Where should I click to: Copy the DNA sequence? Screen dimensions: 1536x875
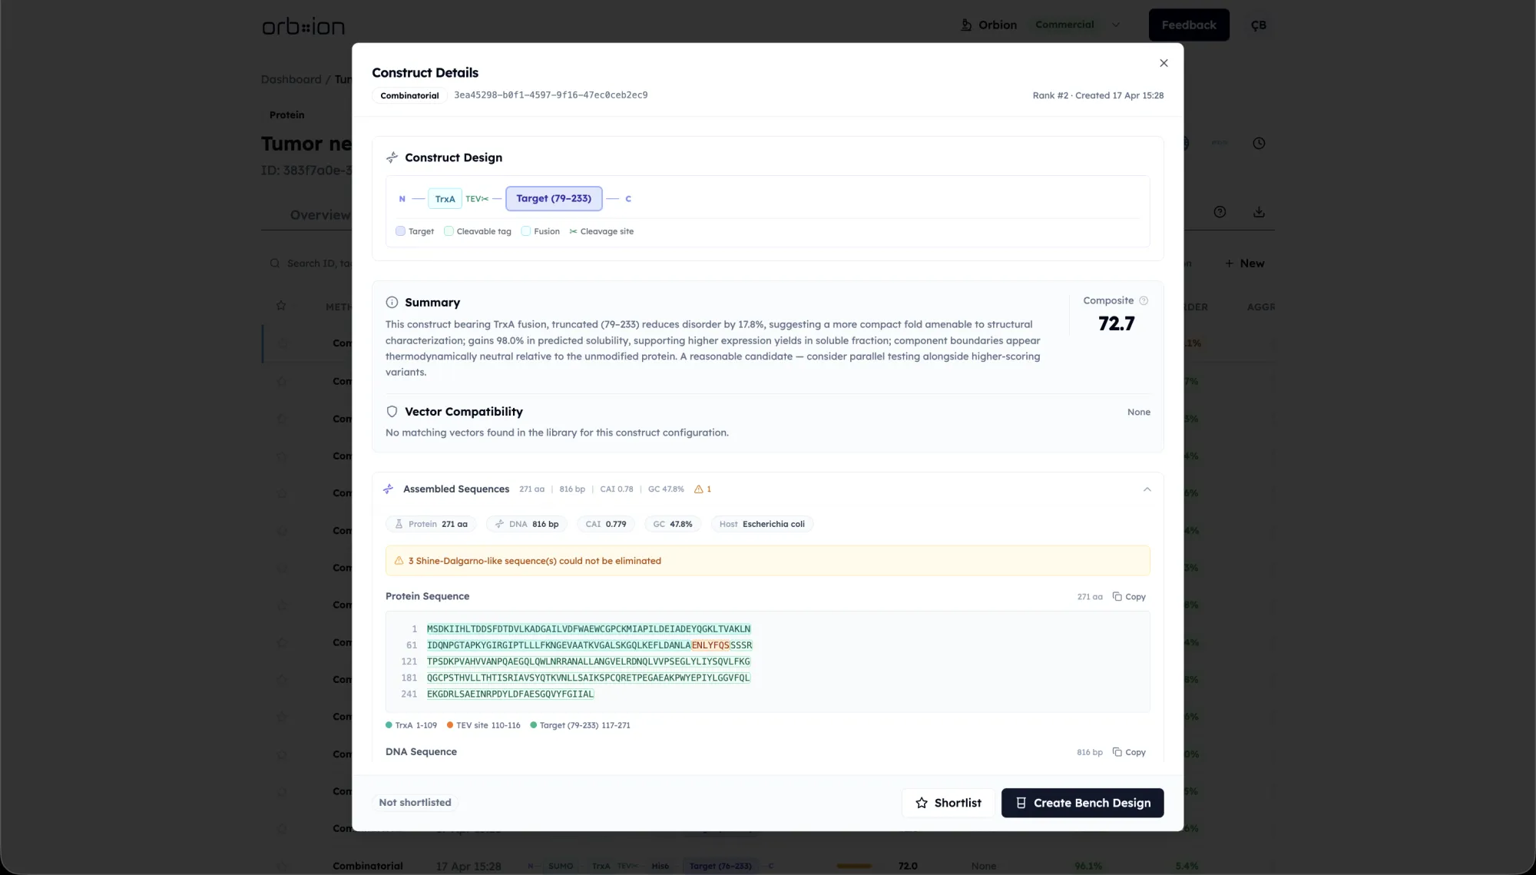click(x=1129, y=752)
